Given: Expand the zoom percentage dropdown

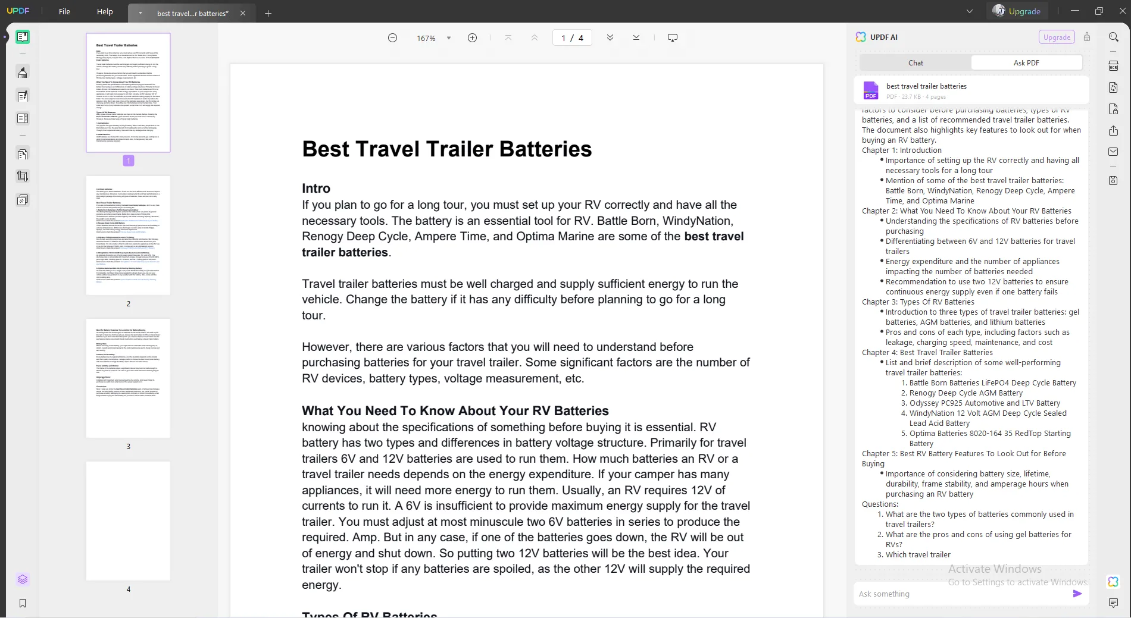Looking at the screenshot, I should 449,38.
